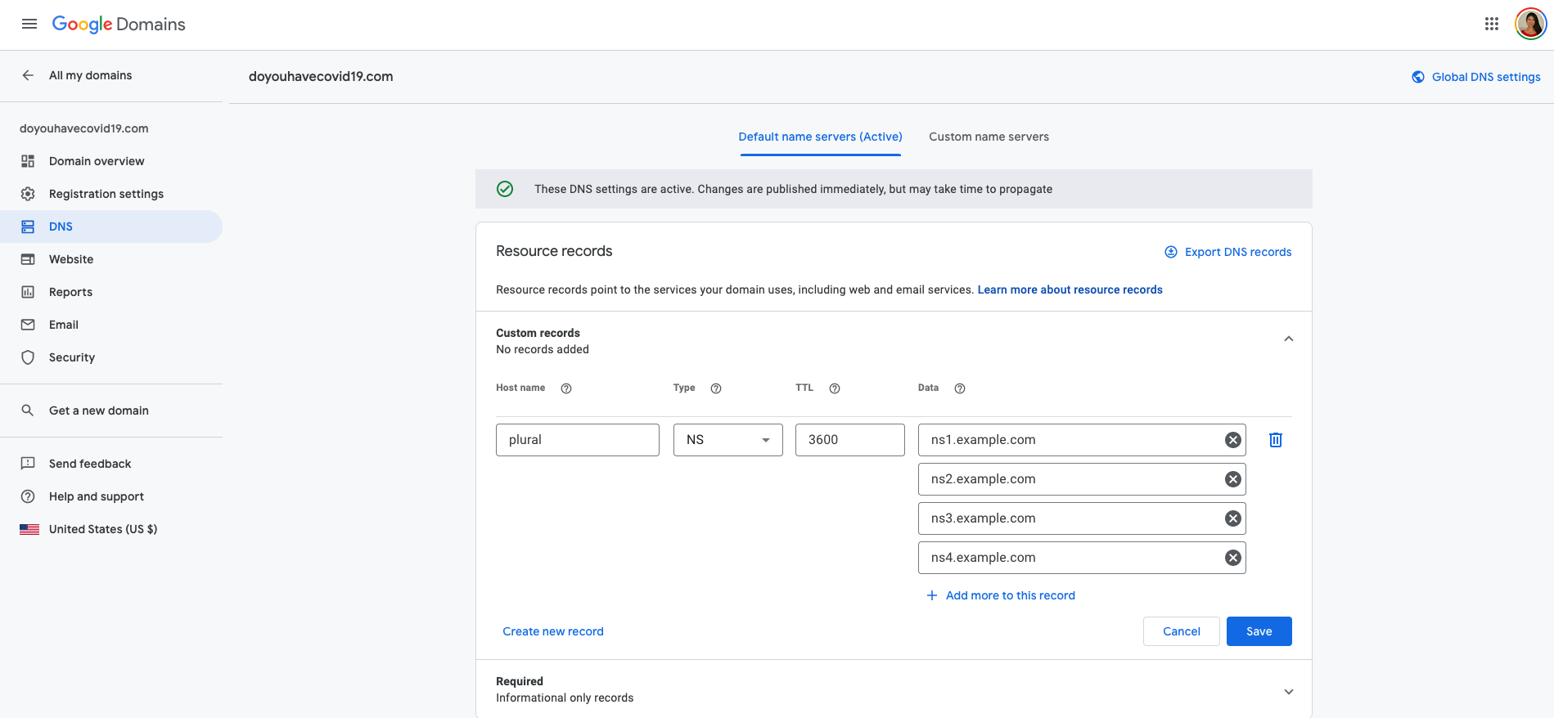Click the TTL input field
The width and height of the screenshot is (1554, 718).
tap(849, 440)
